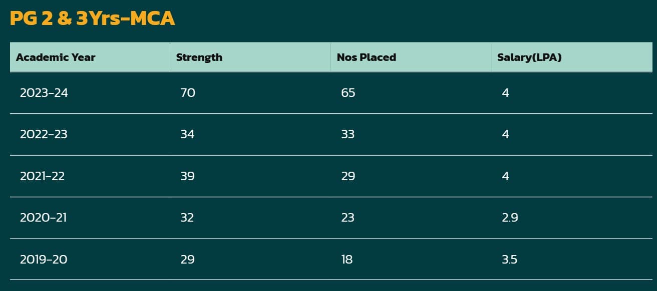Click strength value 70 for 2023-24
657x291 pixels.
point(188,93)
